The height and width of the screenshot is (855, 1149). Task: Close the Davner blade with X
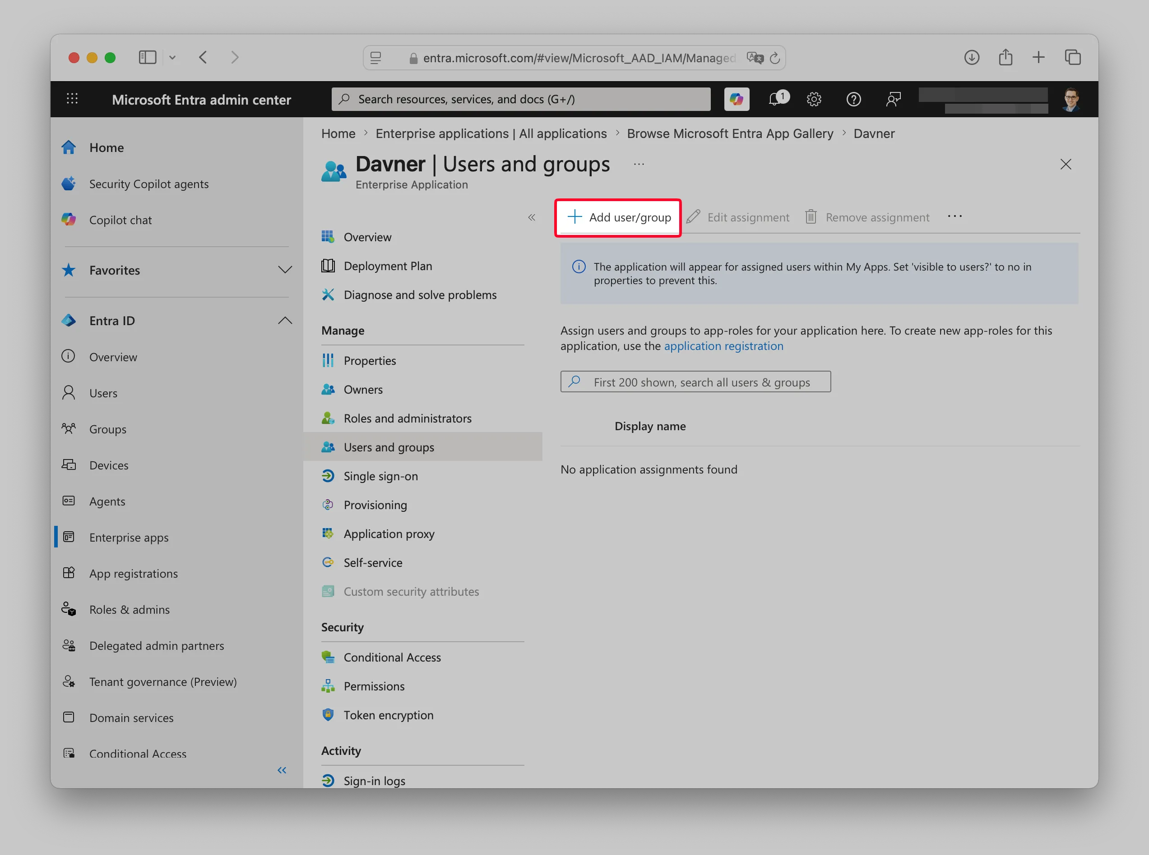tap(1065, 164)
